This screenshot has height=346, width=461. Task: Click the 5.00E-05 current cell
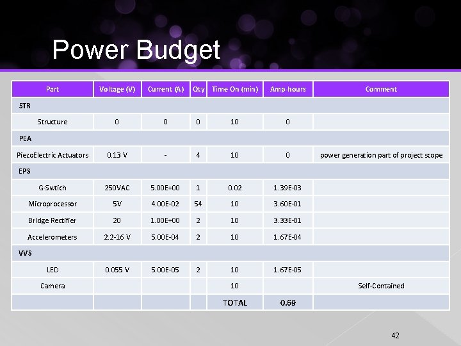point(166,270)
